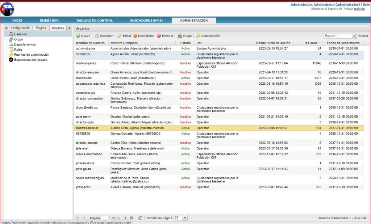Open the Plugins tab
The width and height of the screenshot is (371, 224).
(41, 28)
